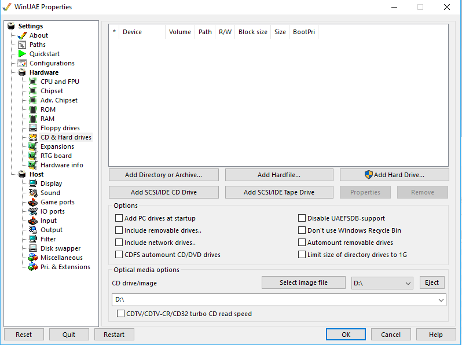Click the RTG board icon
The height and width of the screenshot is (345, 462).
point(32,156)
